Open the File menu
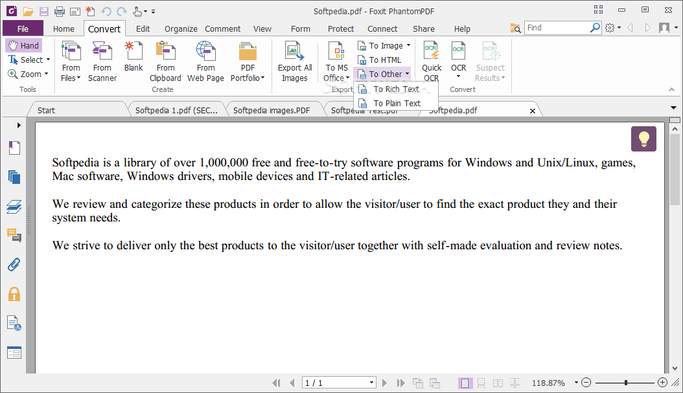 pos(23,28)
